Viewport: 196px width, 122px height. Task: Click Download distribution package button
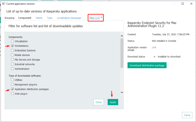pyautogui.click(x=147, y=65)
